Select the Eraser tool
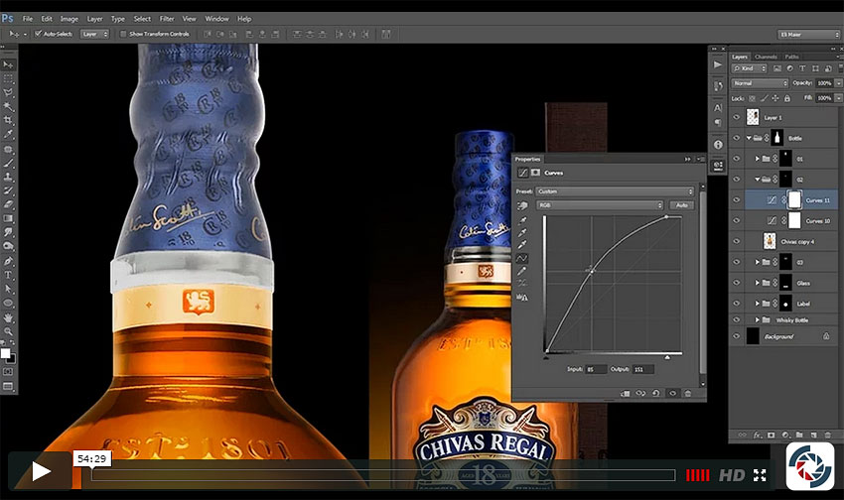Image resolution: width=844 pixels, height=500 pixels. [x=8, y=204]
